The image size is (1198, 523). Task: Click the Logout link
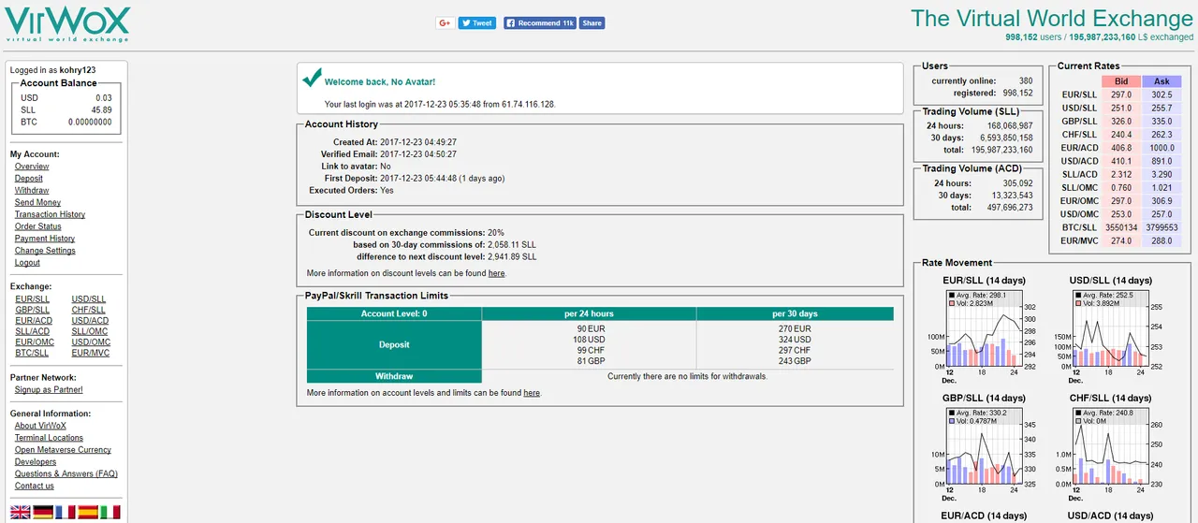click(27, 264)
